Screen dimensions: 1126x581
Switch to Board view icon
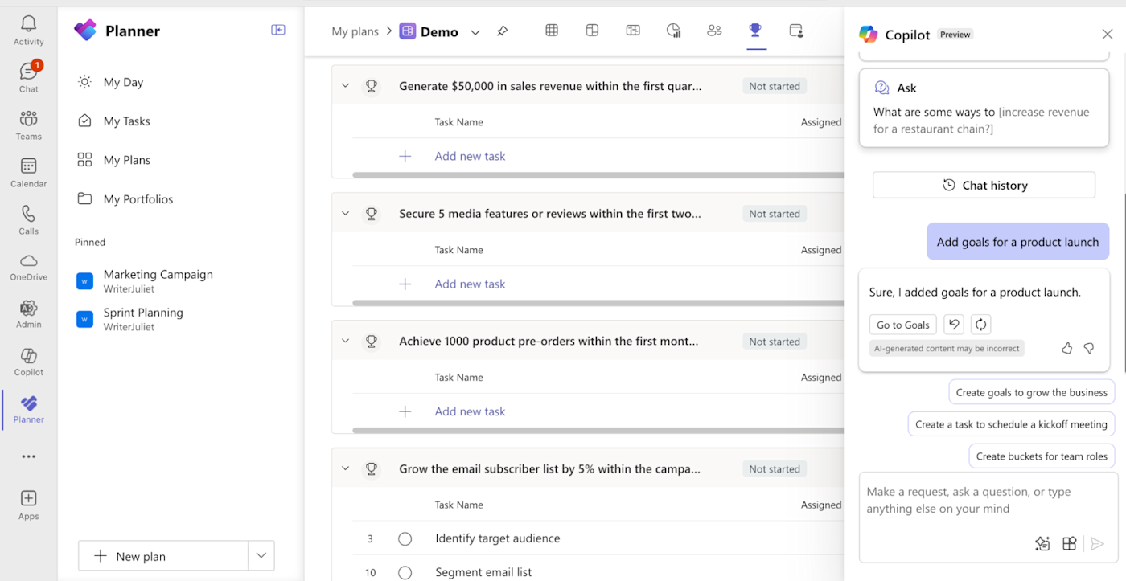(592, 31)
